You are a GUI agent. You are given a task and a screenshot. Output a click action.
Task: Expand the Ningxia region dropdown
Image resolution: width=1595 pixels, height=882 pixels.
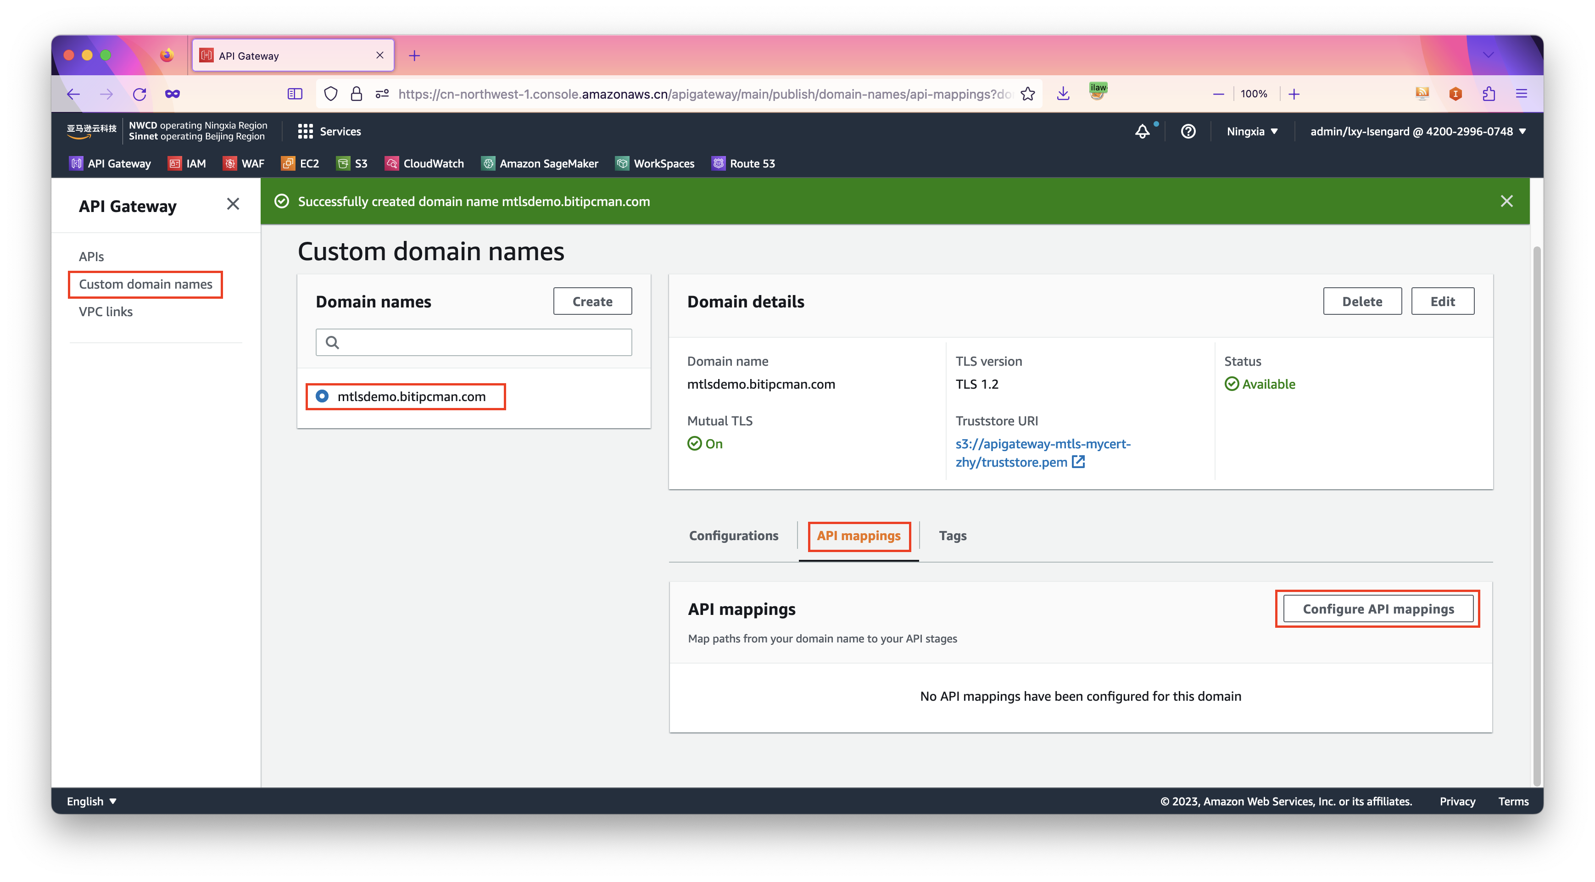1252,131
